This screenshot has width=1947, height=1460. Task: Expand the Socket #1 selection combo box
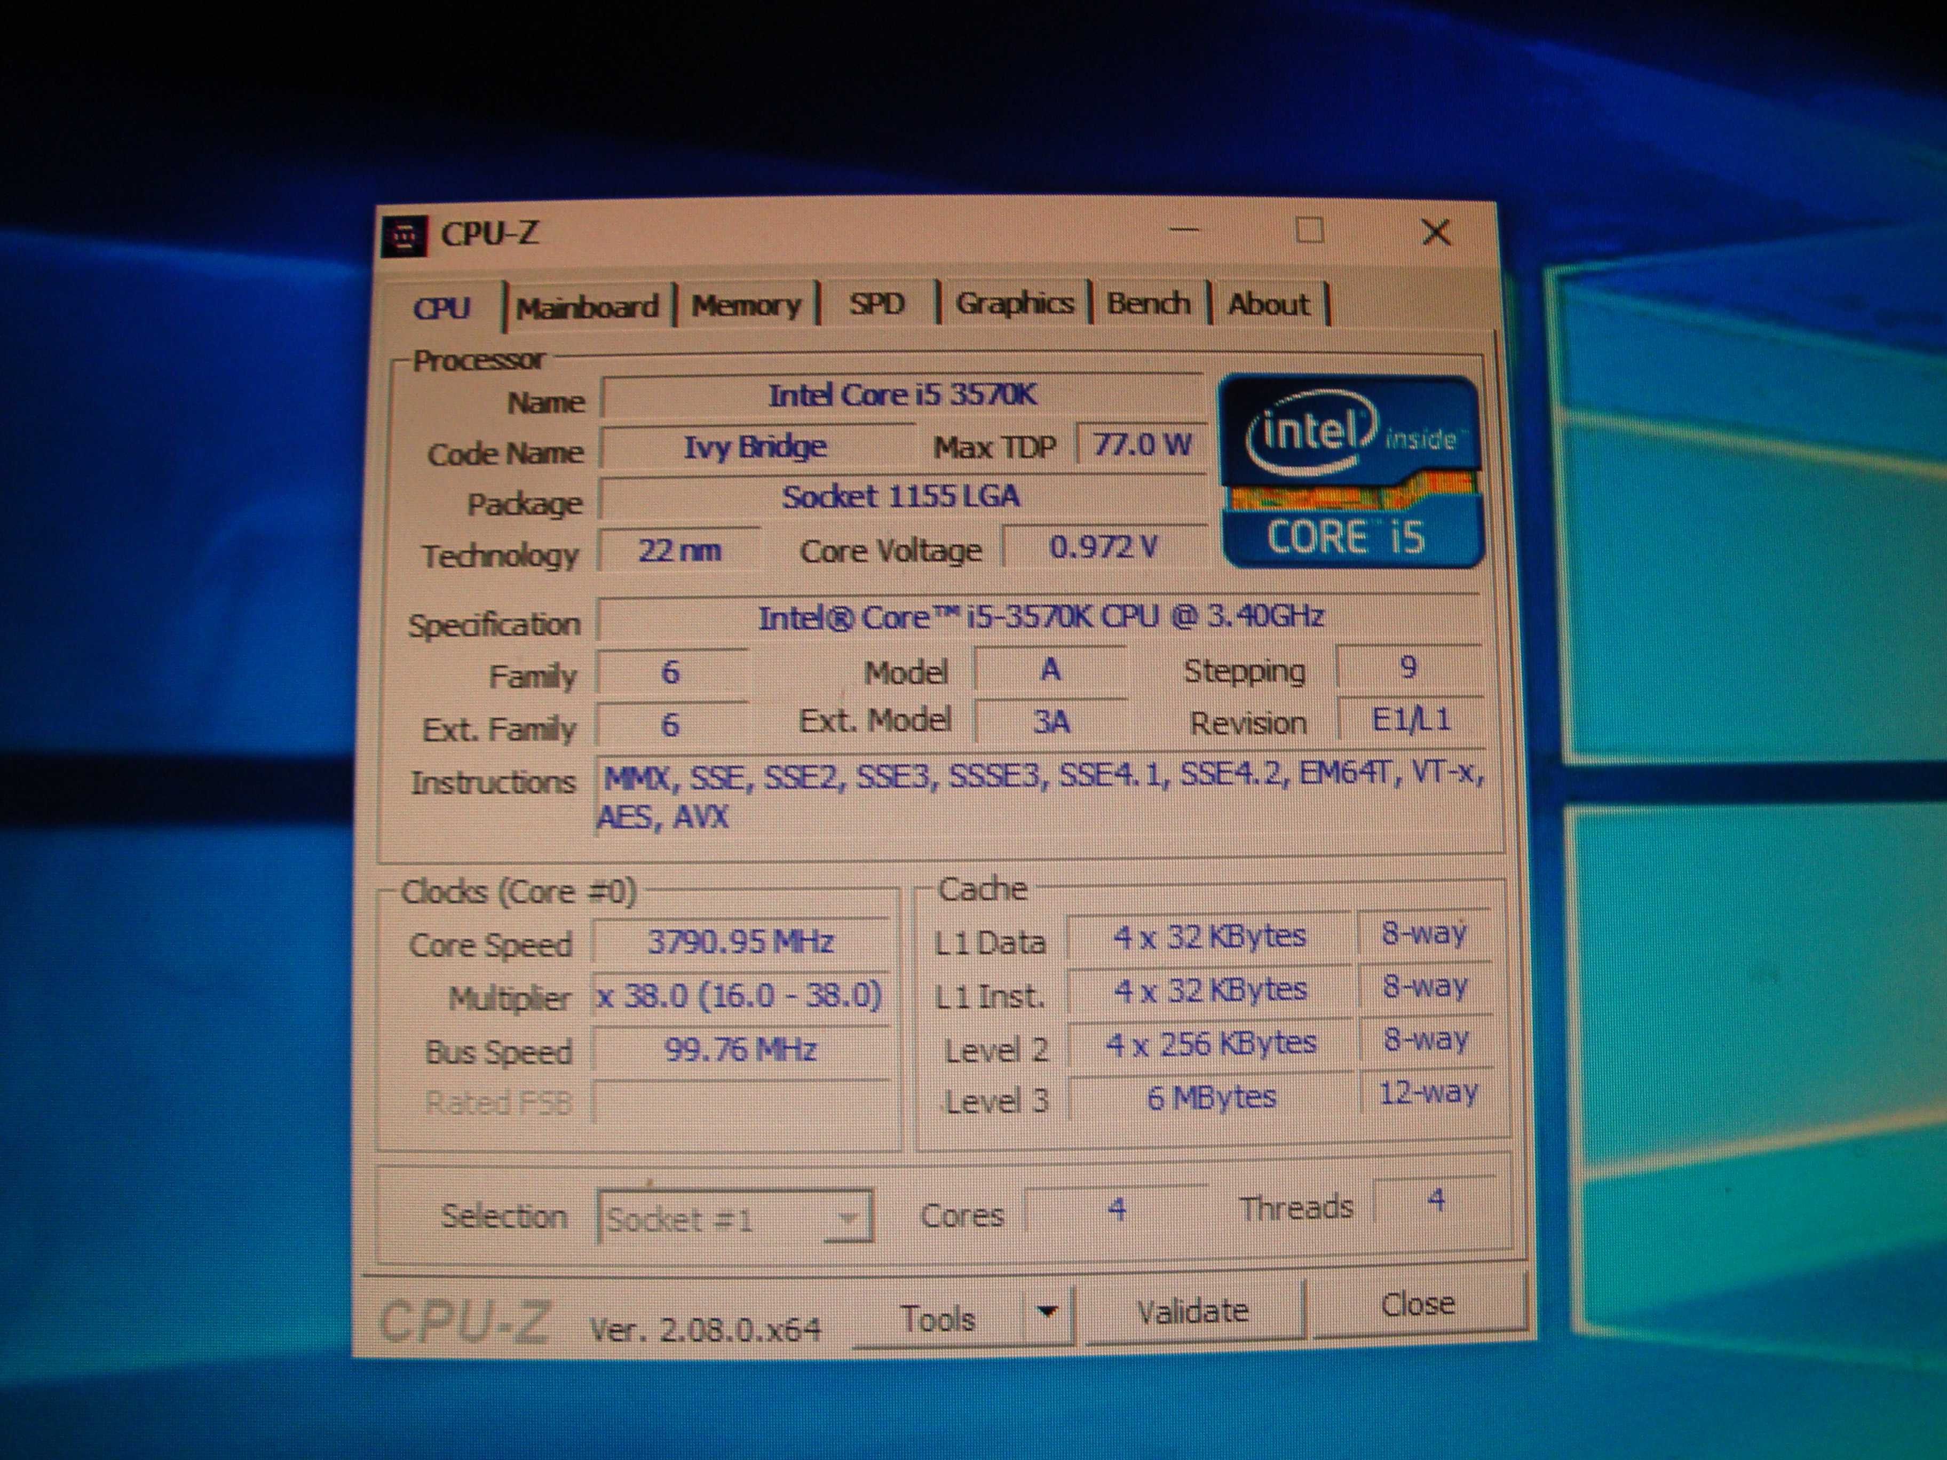point(735,1218)
